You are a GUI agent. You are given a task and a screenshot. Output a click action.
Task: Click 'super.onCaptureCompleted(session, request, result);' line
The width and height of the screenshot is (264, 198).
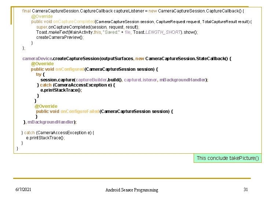click(x=88, y=27)
